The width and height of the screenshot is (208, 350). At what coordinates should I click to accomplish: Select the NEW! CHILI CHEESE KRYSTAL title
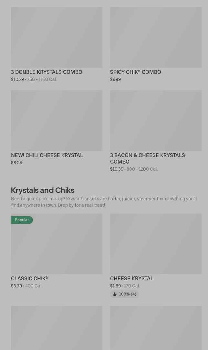pos(47,155)
